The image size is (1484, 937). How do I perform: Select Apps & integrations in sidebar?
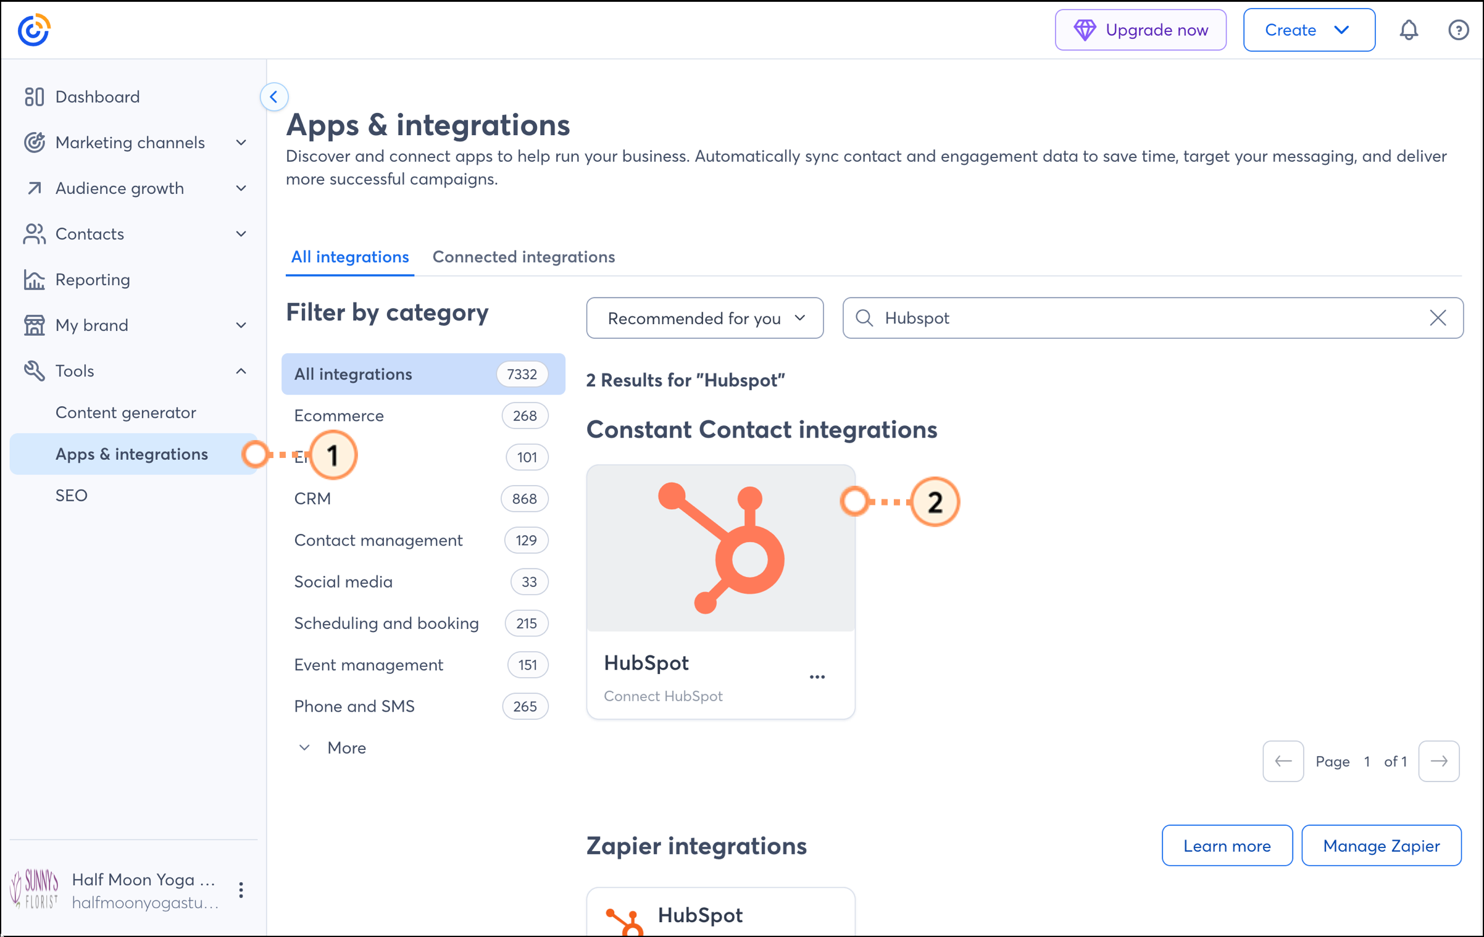click(x=133, y=454)
